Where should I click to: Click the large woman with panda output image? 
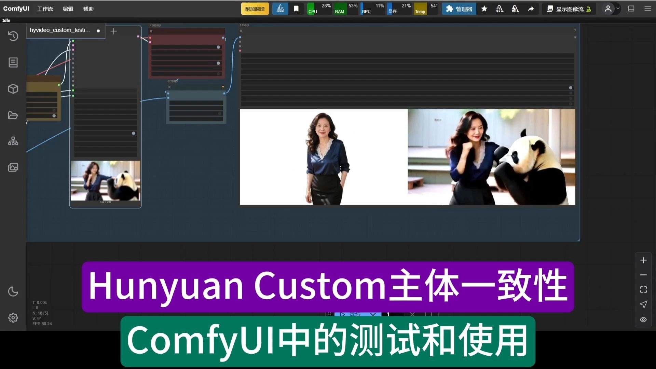click(x=491, y=157)
